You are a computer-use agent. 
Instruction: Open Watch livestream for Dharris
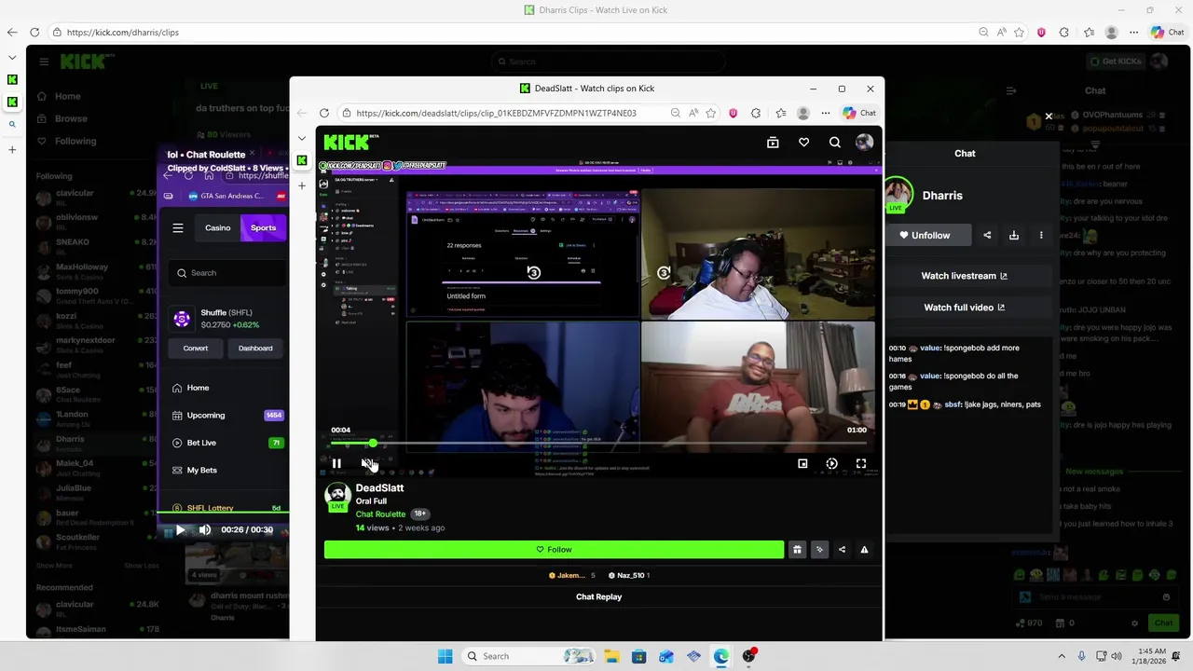[x=965, y=276]
